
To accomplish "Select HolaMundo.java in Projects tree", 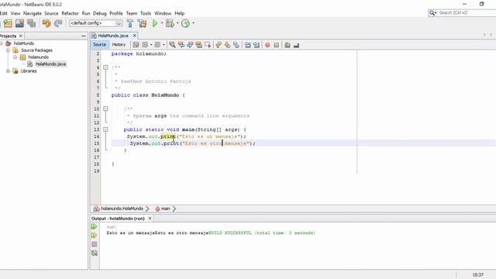I will coord(50,64).
